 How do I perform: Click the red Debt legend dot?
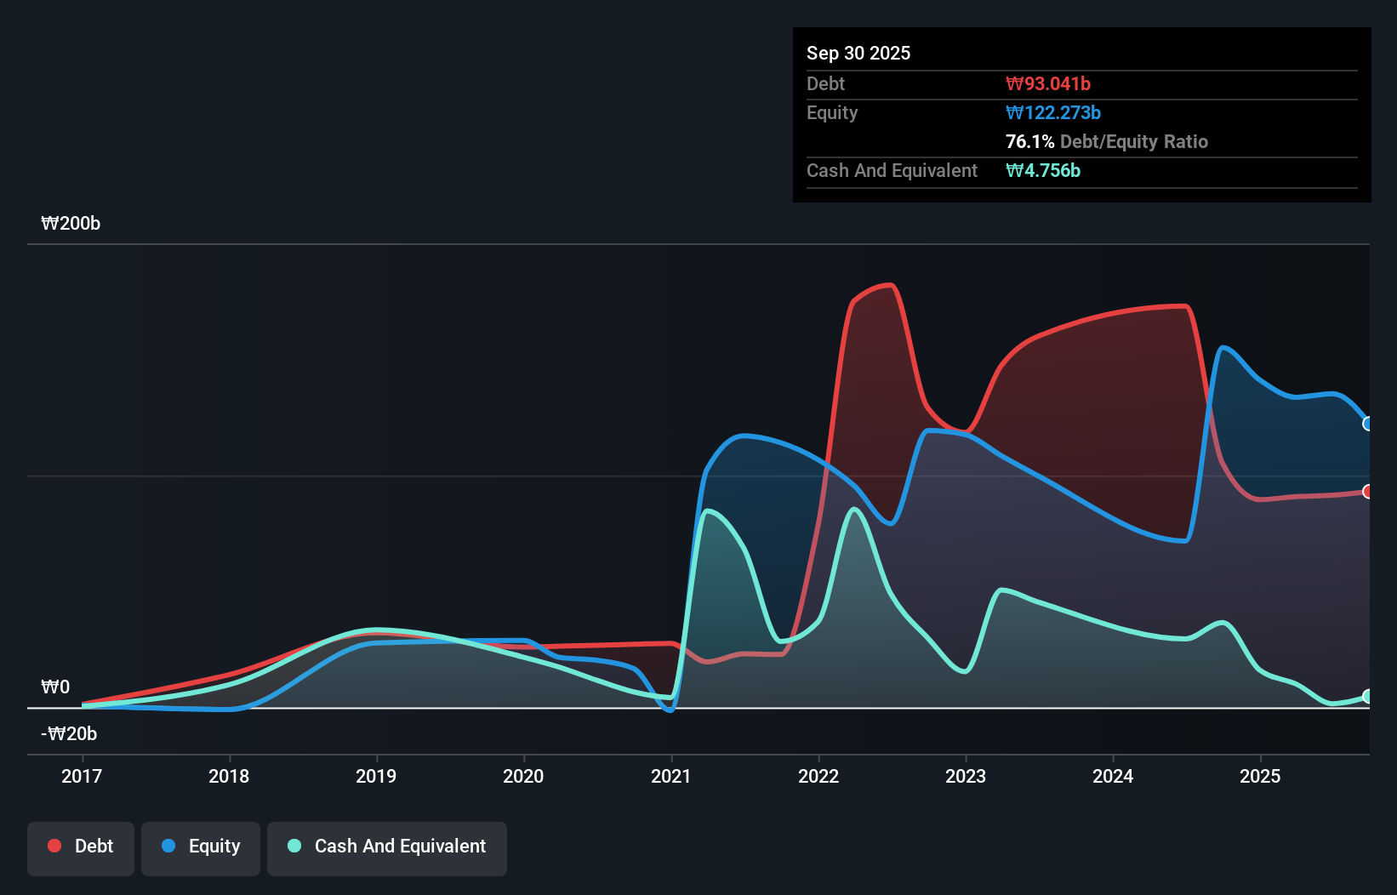point(54,846)
